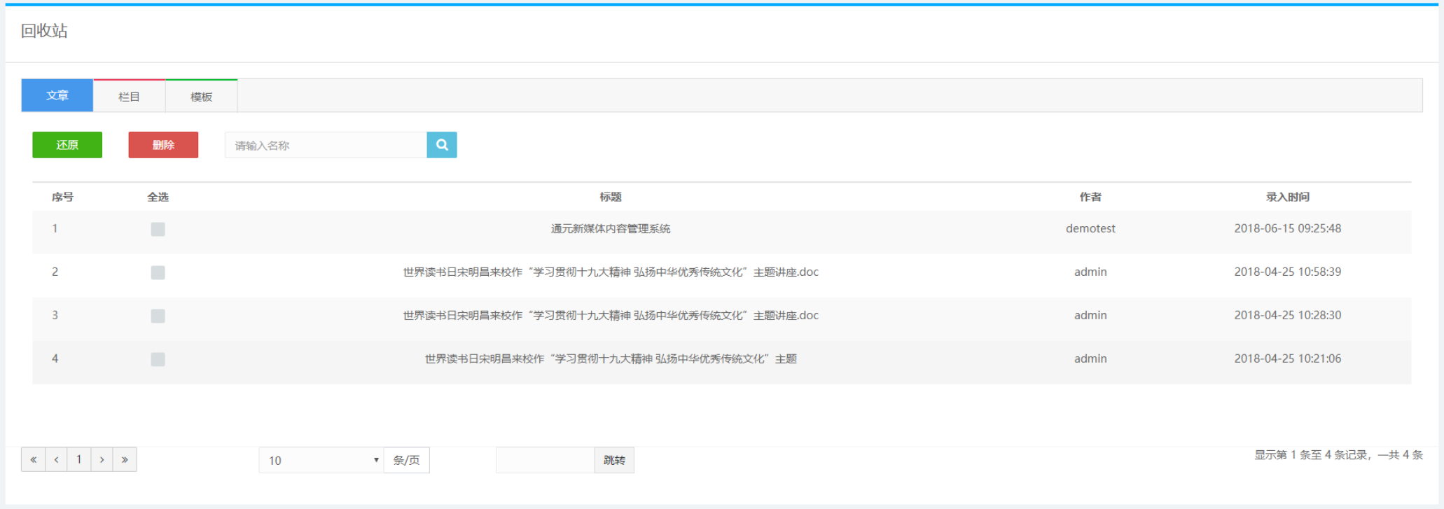Open the 模板 tab
This screenshot has width=1444, height=509.
[201, 97]
